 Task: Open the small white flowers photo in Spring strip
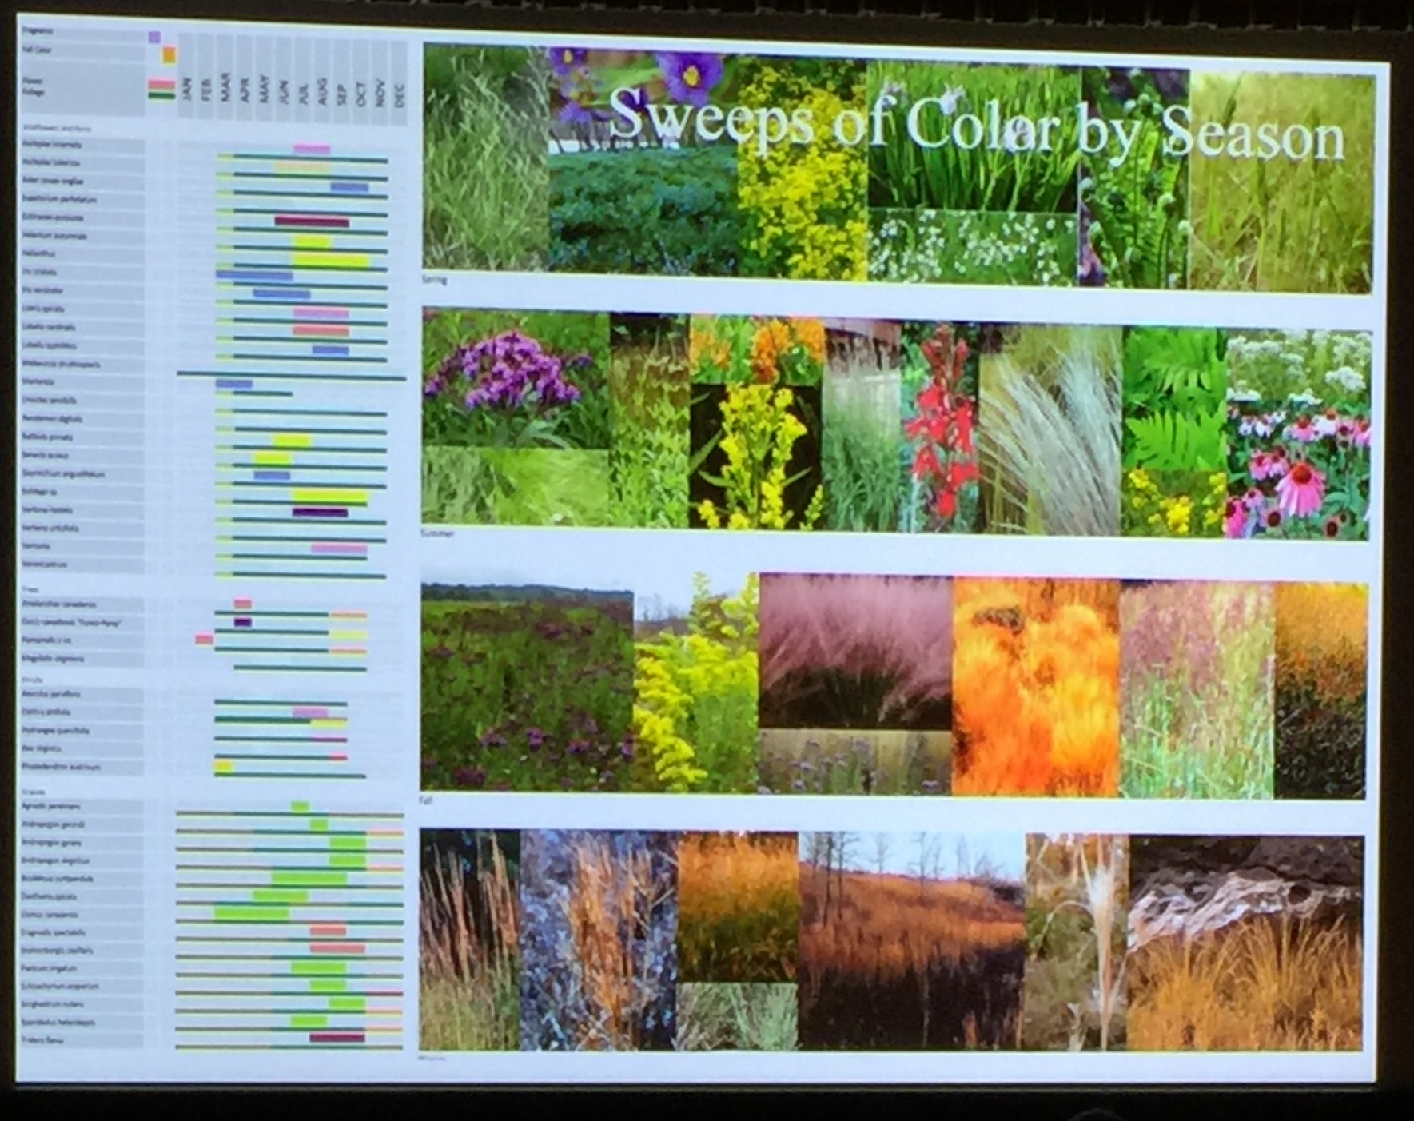(x=973, y=247)
